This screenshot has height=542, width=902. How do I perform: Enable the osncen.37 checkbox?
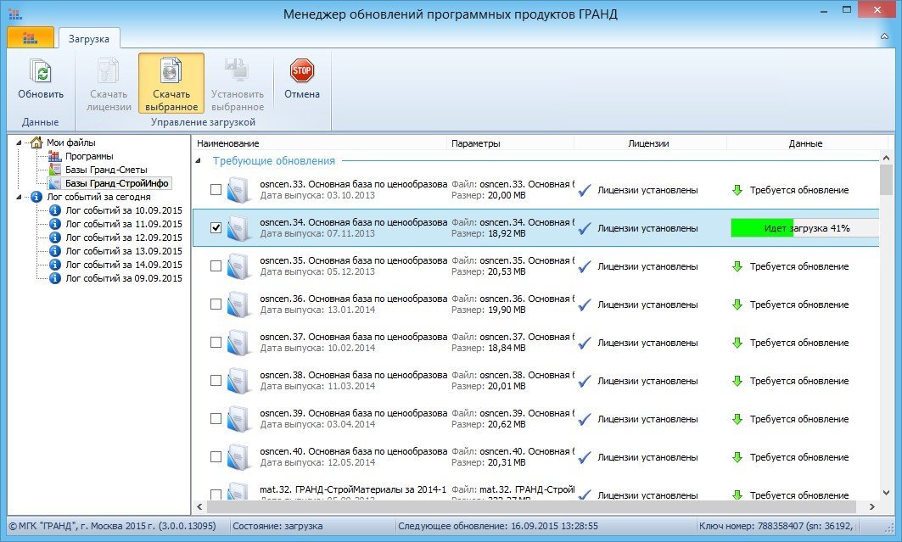(216, 343)
